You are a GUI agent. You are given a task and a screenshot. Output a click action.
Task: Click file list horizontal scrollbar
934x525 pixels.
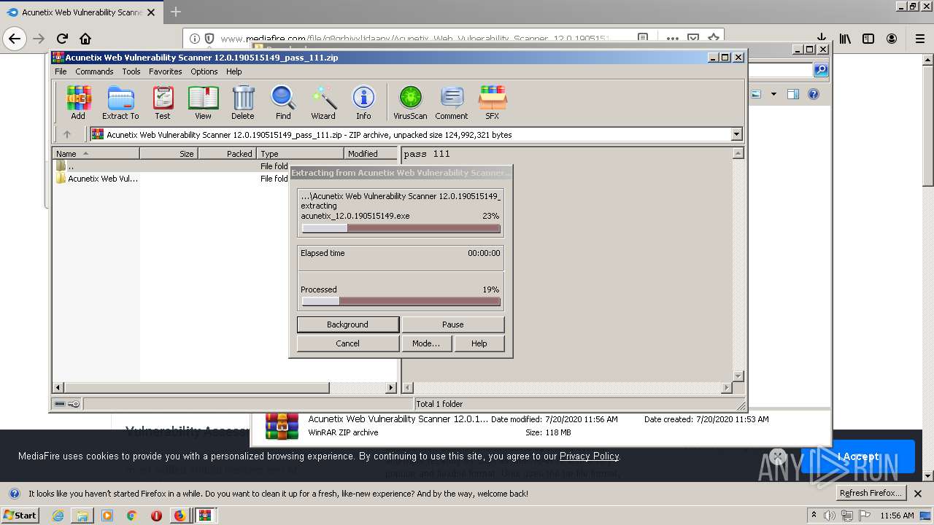(225, 388)
